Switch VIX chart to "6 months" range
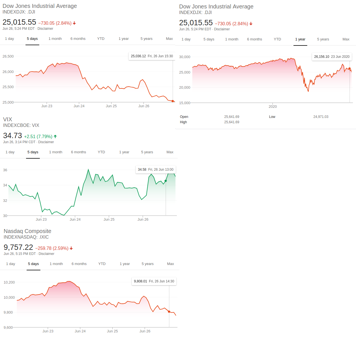Viewport: 356px width, 338px height. pos(78,152)
